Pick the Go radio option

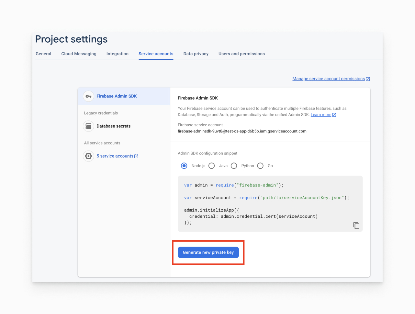(260, 166)
